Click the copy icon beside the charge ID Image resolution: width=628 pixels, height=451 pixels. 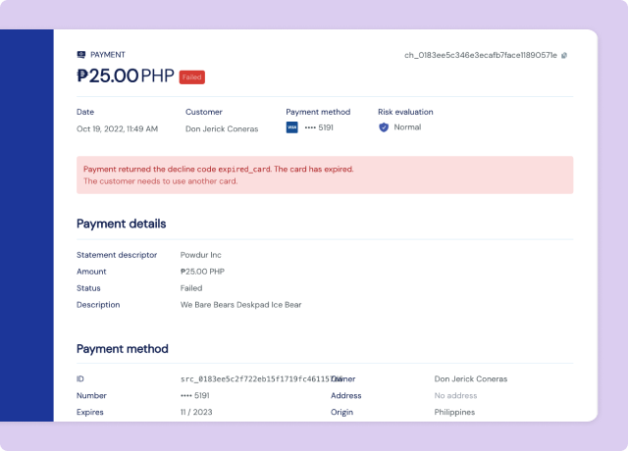(x=564, y=55)
